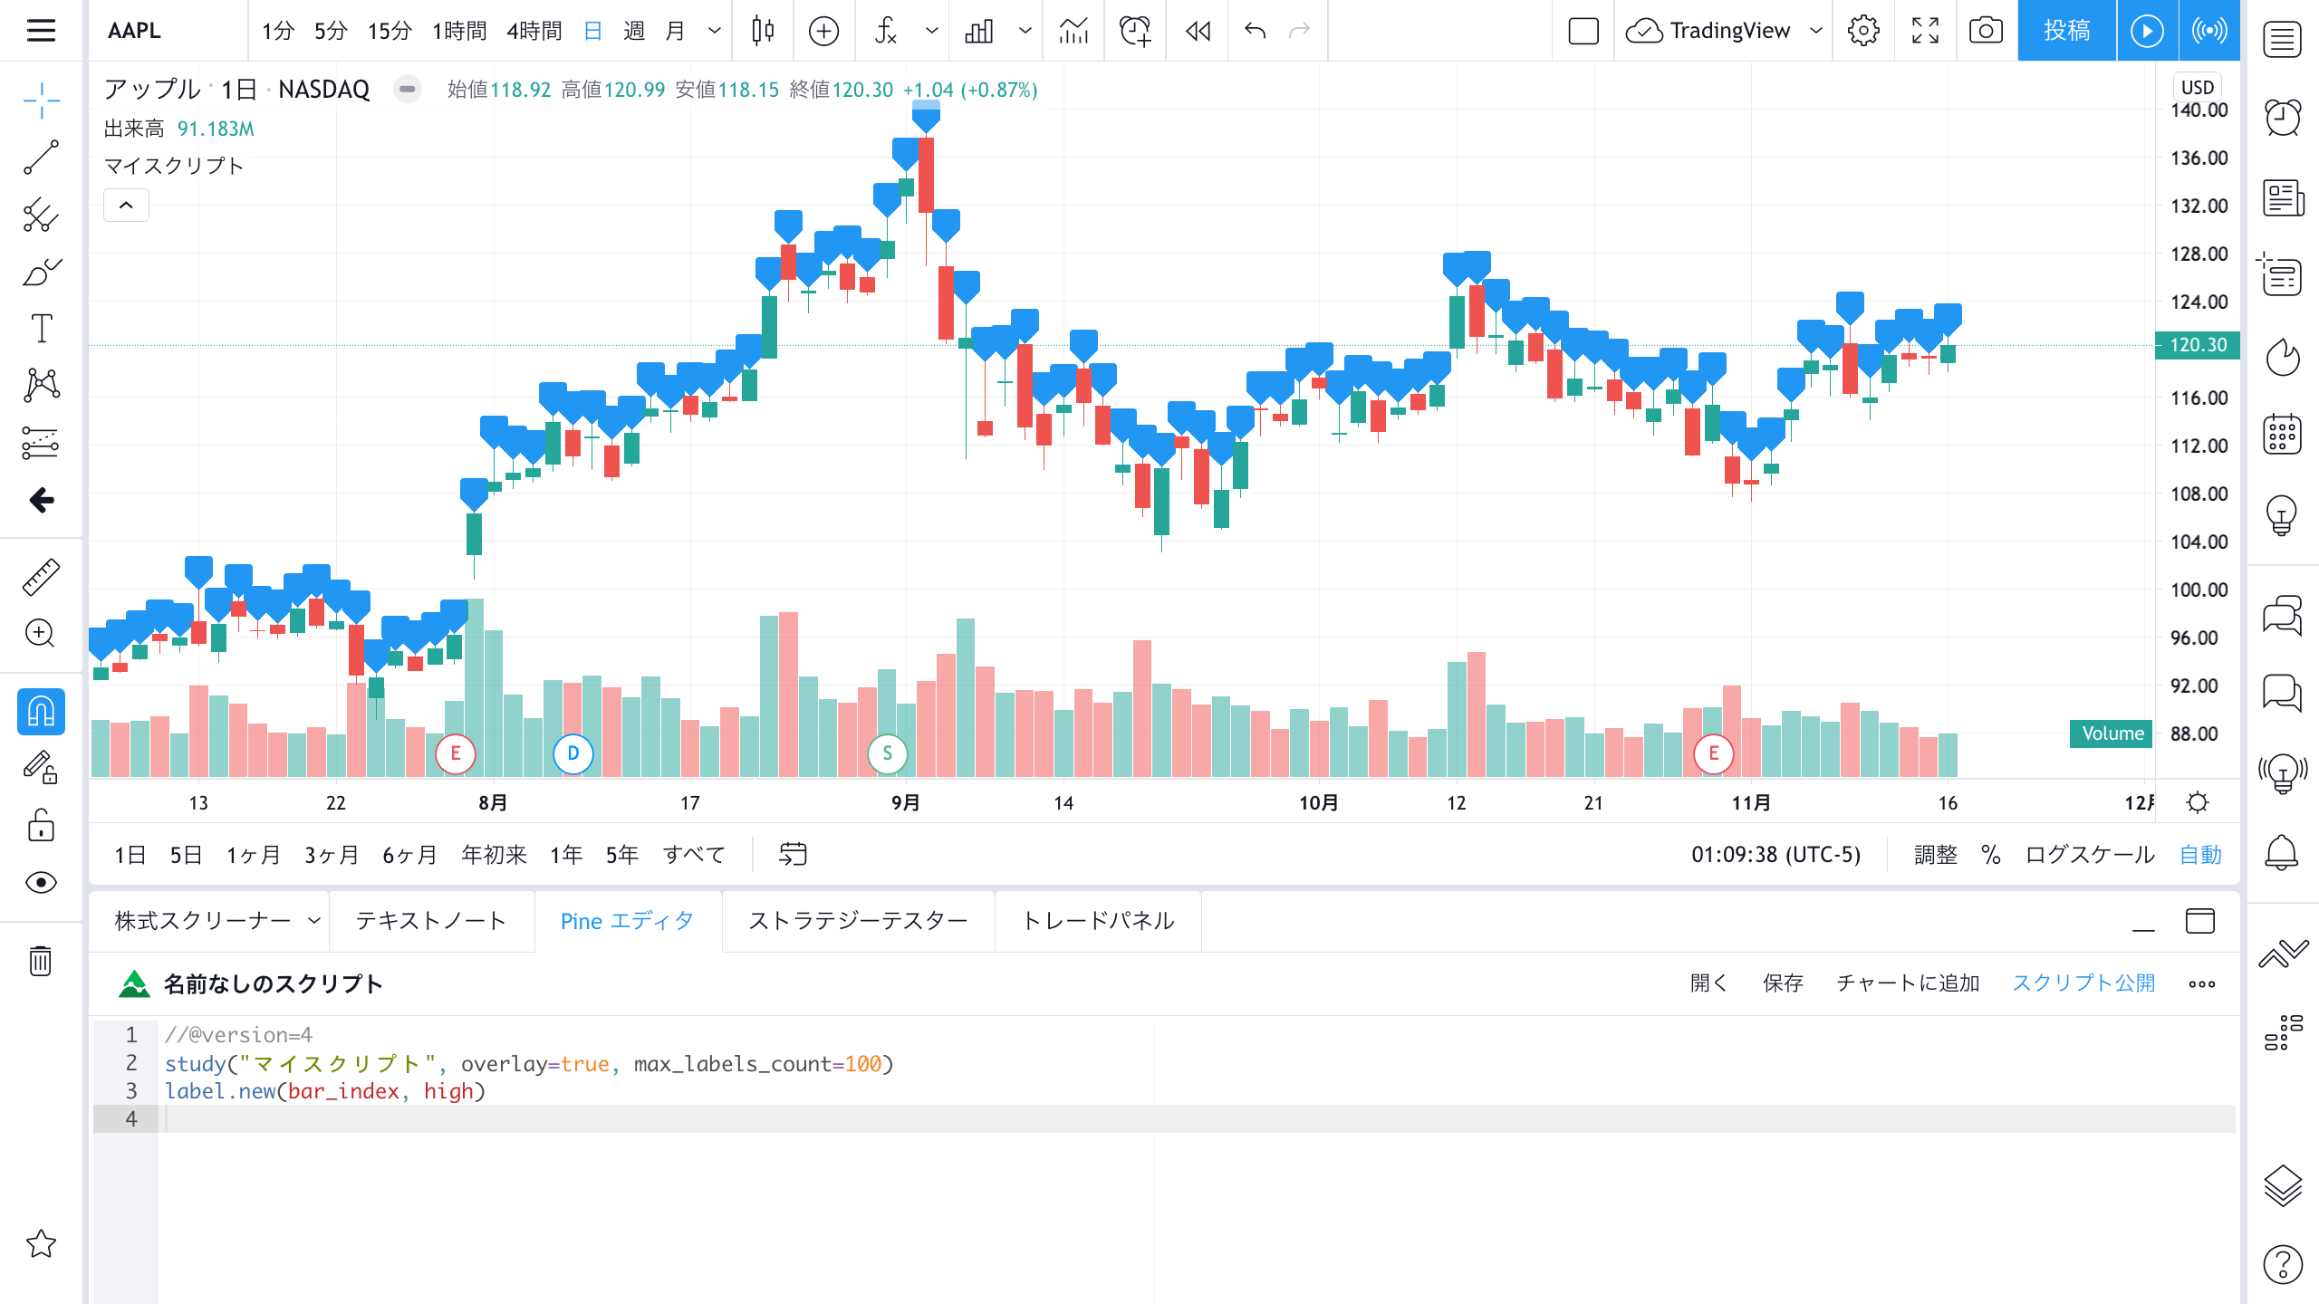Expand the timeframe interval dropdown arrow

coord(715,31)
